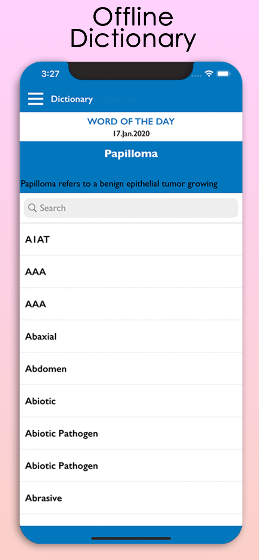Select the AIAT dictionary entry
259x560 pixels.
tap(36, 239)
